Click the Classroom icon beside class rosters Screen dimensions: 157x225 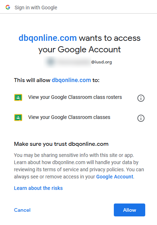[x=18, y=97]
